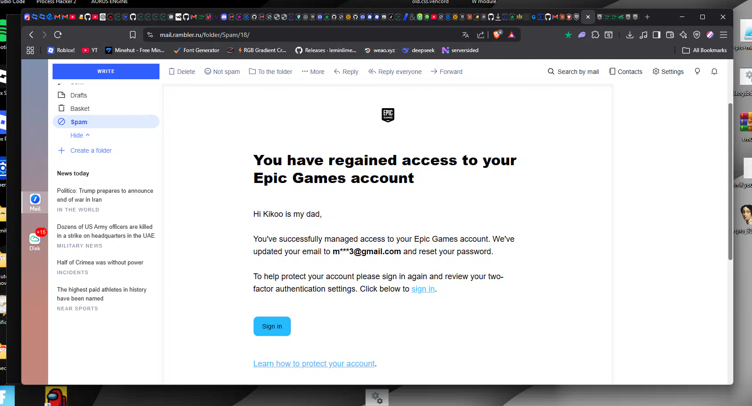Viewport: 752px width, 406px height.
Task: Select the Drafts folder
Action: coord(78,95)
